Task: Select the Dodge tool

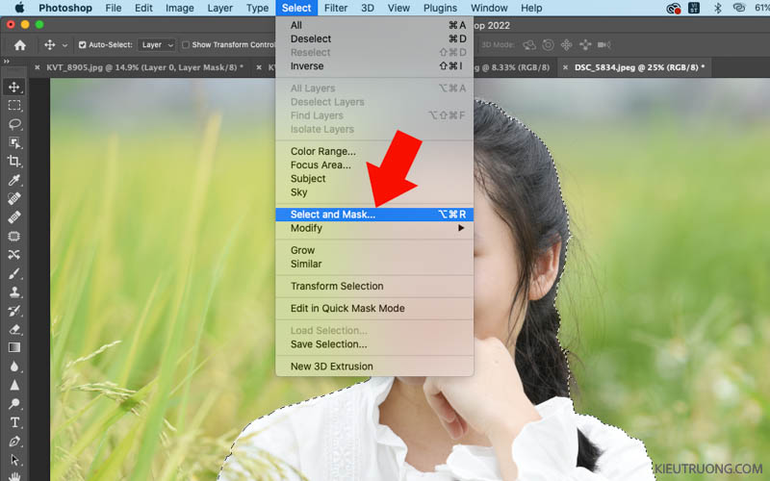Action: point(14,404)
